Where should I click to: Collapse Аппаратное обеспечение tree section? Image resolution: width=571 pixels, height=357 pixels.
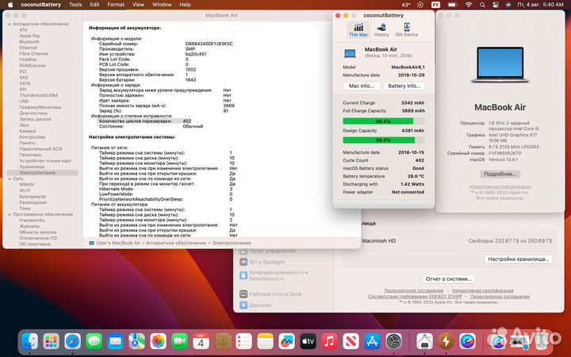[10, 24]
